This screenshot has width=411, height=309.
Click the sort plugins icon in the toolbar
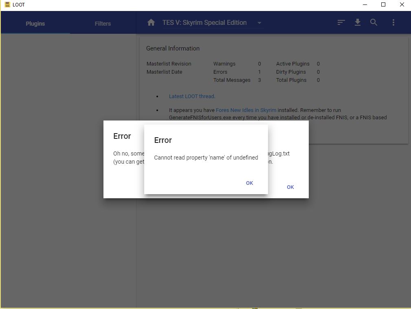pyautogui.click(x=341, y=22)
